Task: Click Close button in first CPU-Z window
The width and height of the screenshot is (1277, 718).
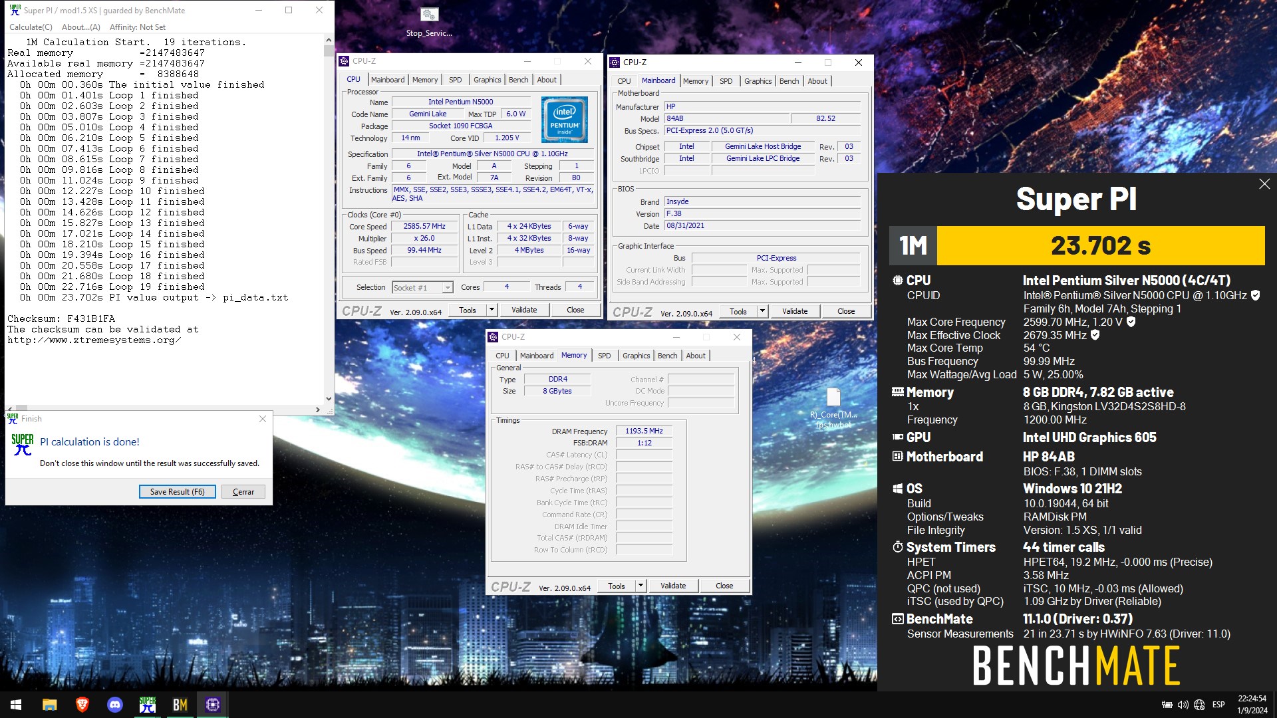Action: tap(575, 310)
